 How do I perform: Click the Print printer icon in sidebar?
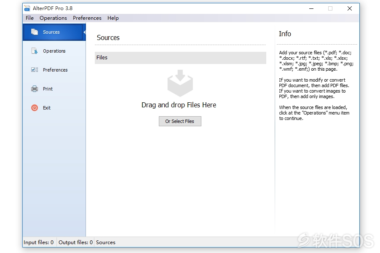point(35,89)
